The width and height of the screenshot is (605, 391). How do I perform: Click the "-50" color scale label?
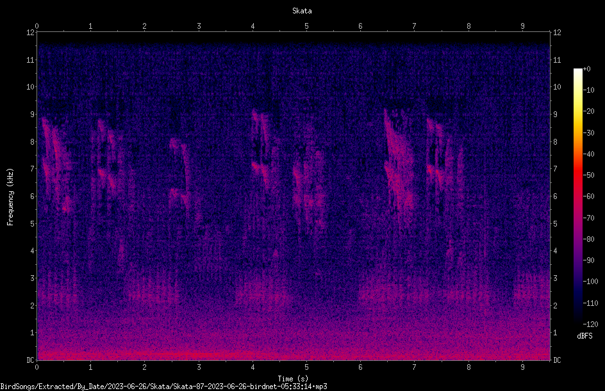[588, 175]
